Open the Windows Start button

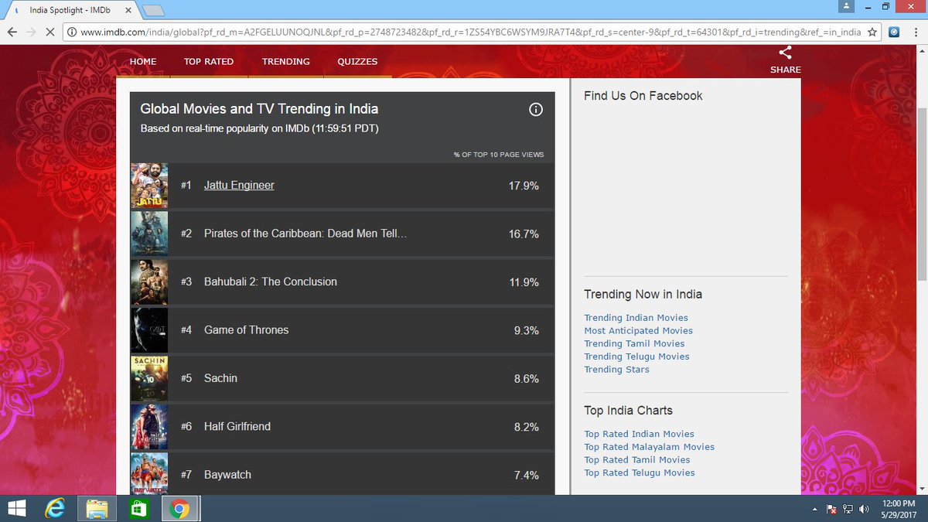point(16,509)
